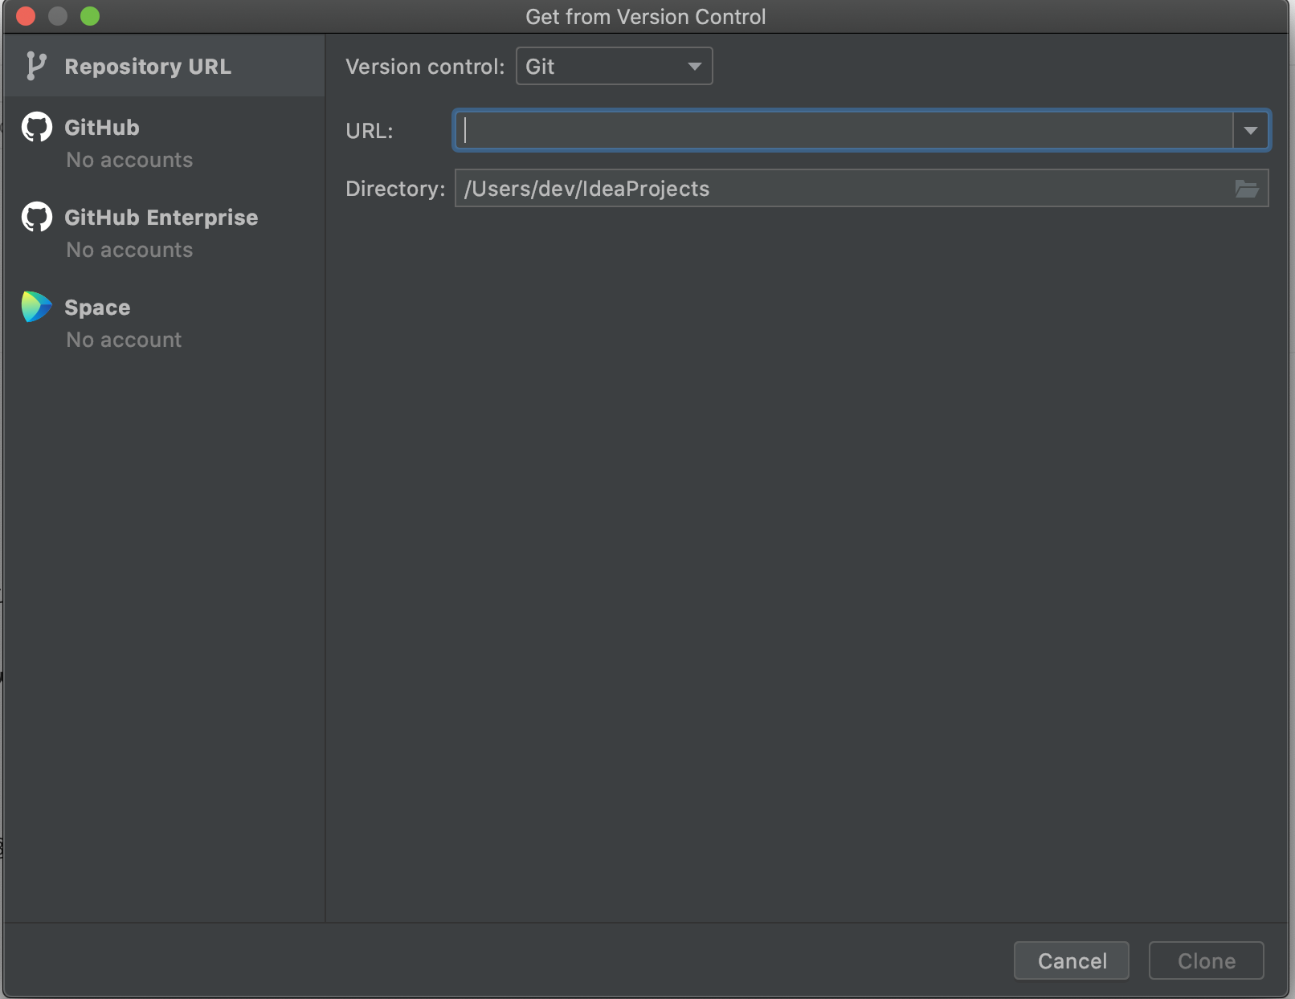Select the GitHub Enterprise sidebar entry
The image size is (1295, 999).
click(164, 232)
